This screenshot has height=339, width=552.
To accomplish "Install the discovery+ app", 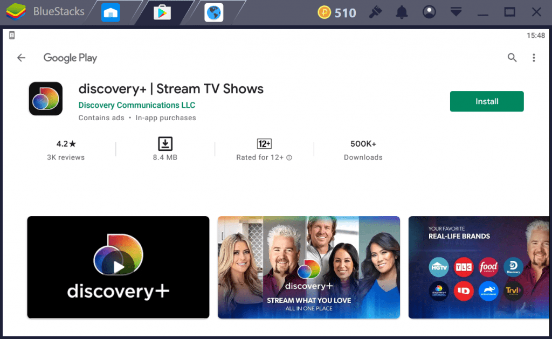I will tap(486, 101).
